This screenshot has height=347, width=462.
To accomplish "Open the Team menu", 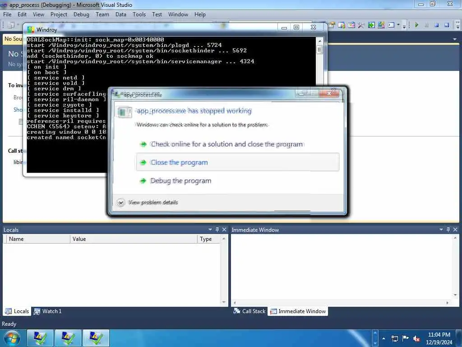I will click(x=102, y=14).
